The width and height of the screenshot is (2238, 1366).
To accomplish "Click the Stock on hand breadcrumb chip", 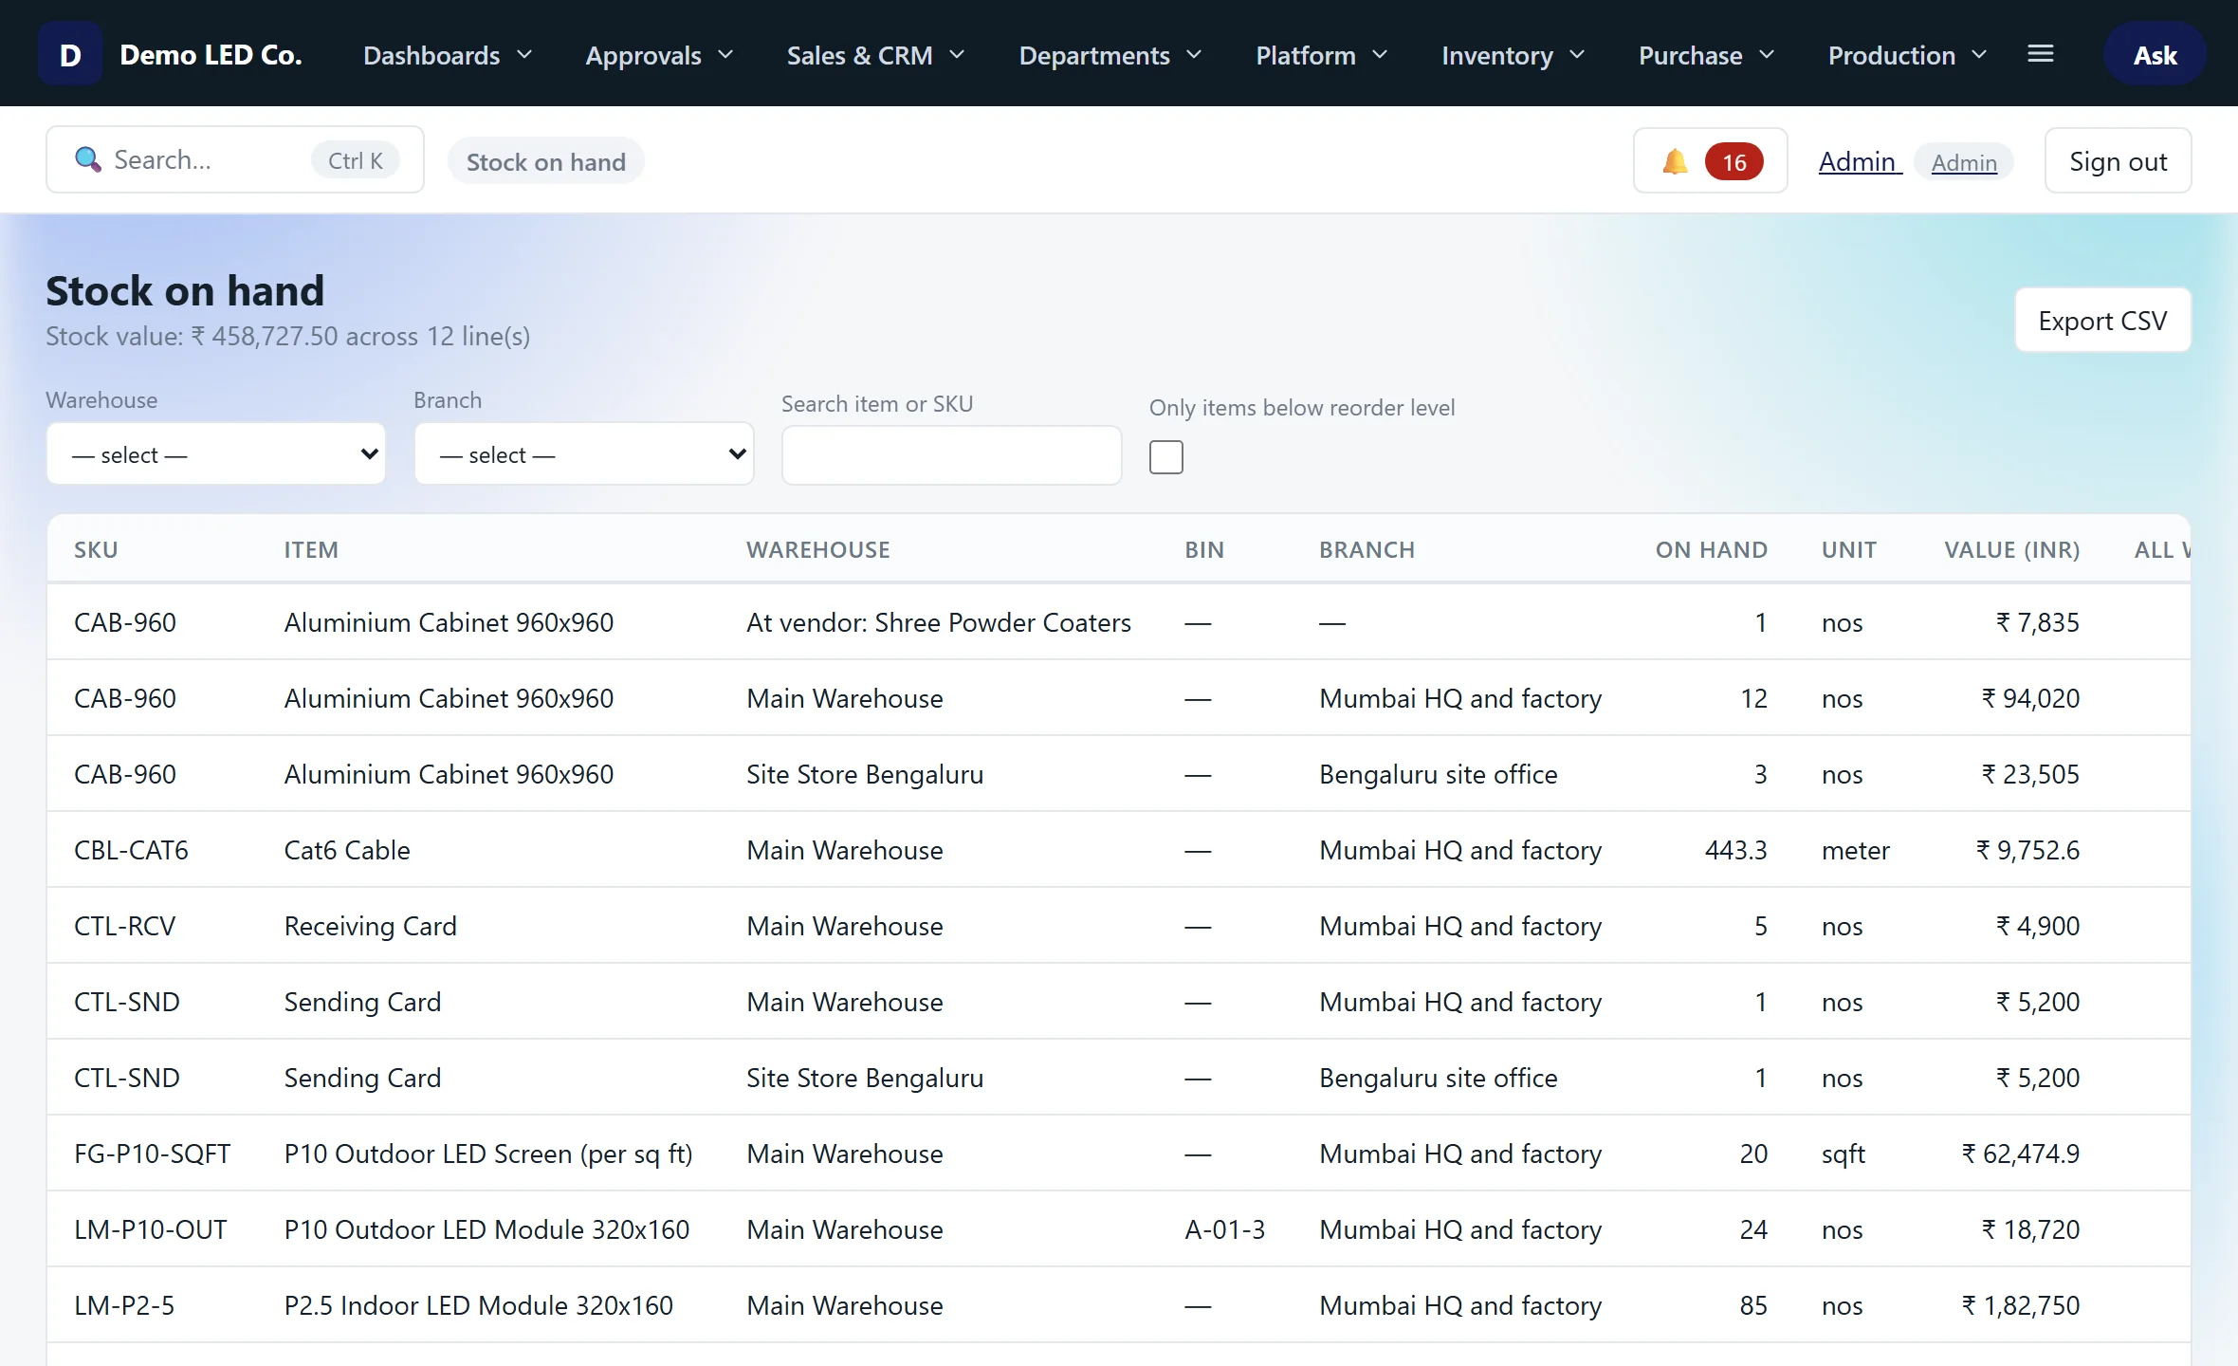I will (545, 161).
